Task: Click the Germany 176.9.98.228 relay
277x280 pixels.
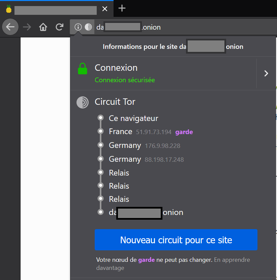Action: (125, 146)
